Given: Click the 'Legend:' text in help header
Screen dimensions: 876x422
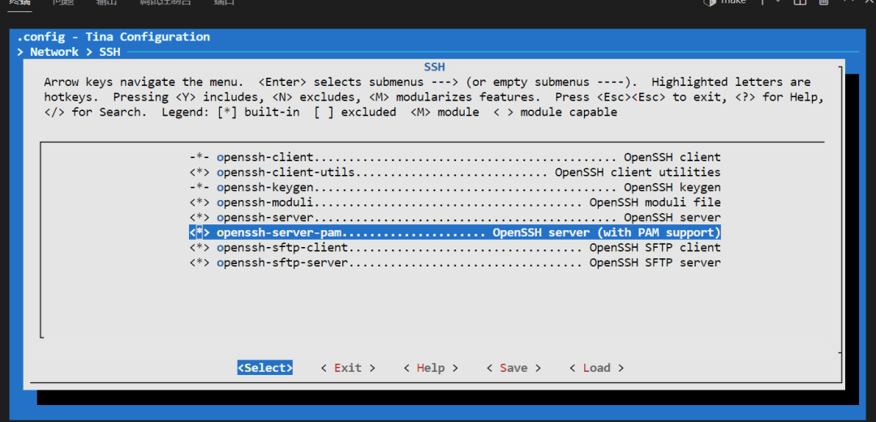Looking at the screenshot, I should pyautogui.click(x=186, y=113).
